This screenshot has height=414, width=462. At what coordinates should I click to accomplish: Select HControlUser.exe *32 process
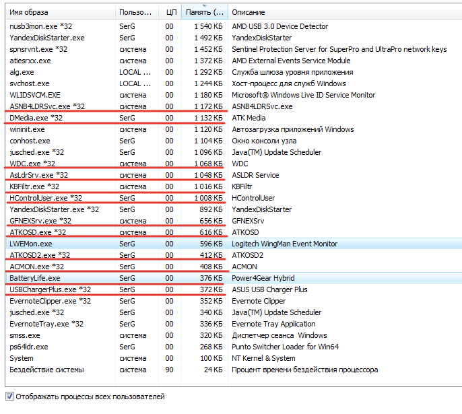[46, 198]
